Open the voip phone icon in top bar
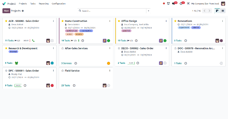The width and height of the screenshot is (228, 119). 169,4
